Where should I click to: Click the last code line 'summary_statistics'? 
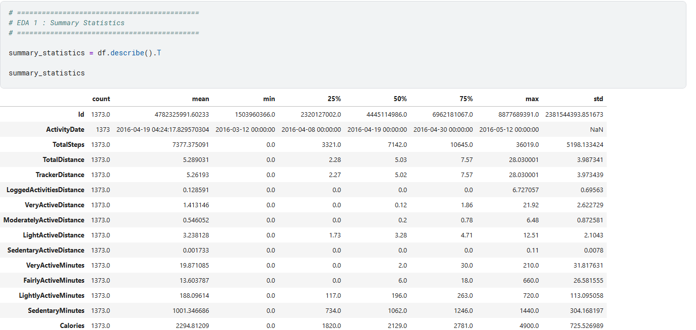click(x=47, y=73)
